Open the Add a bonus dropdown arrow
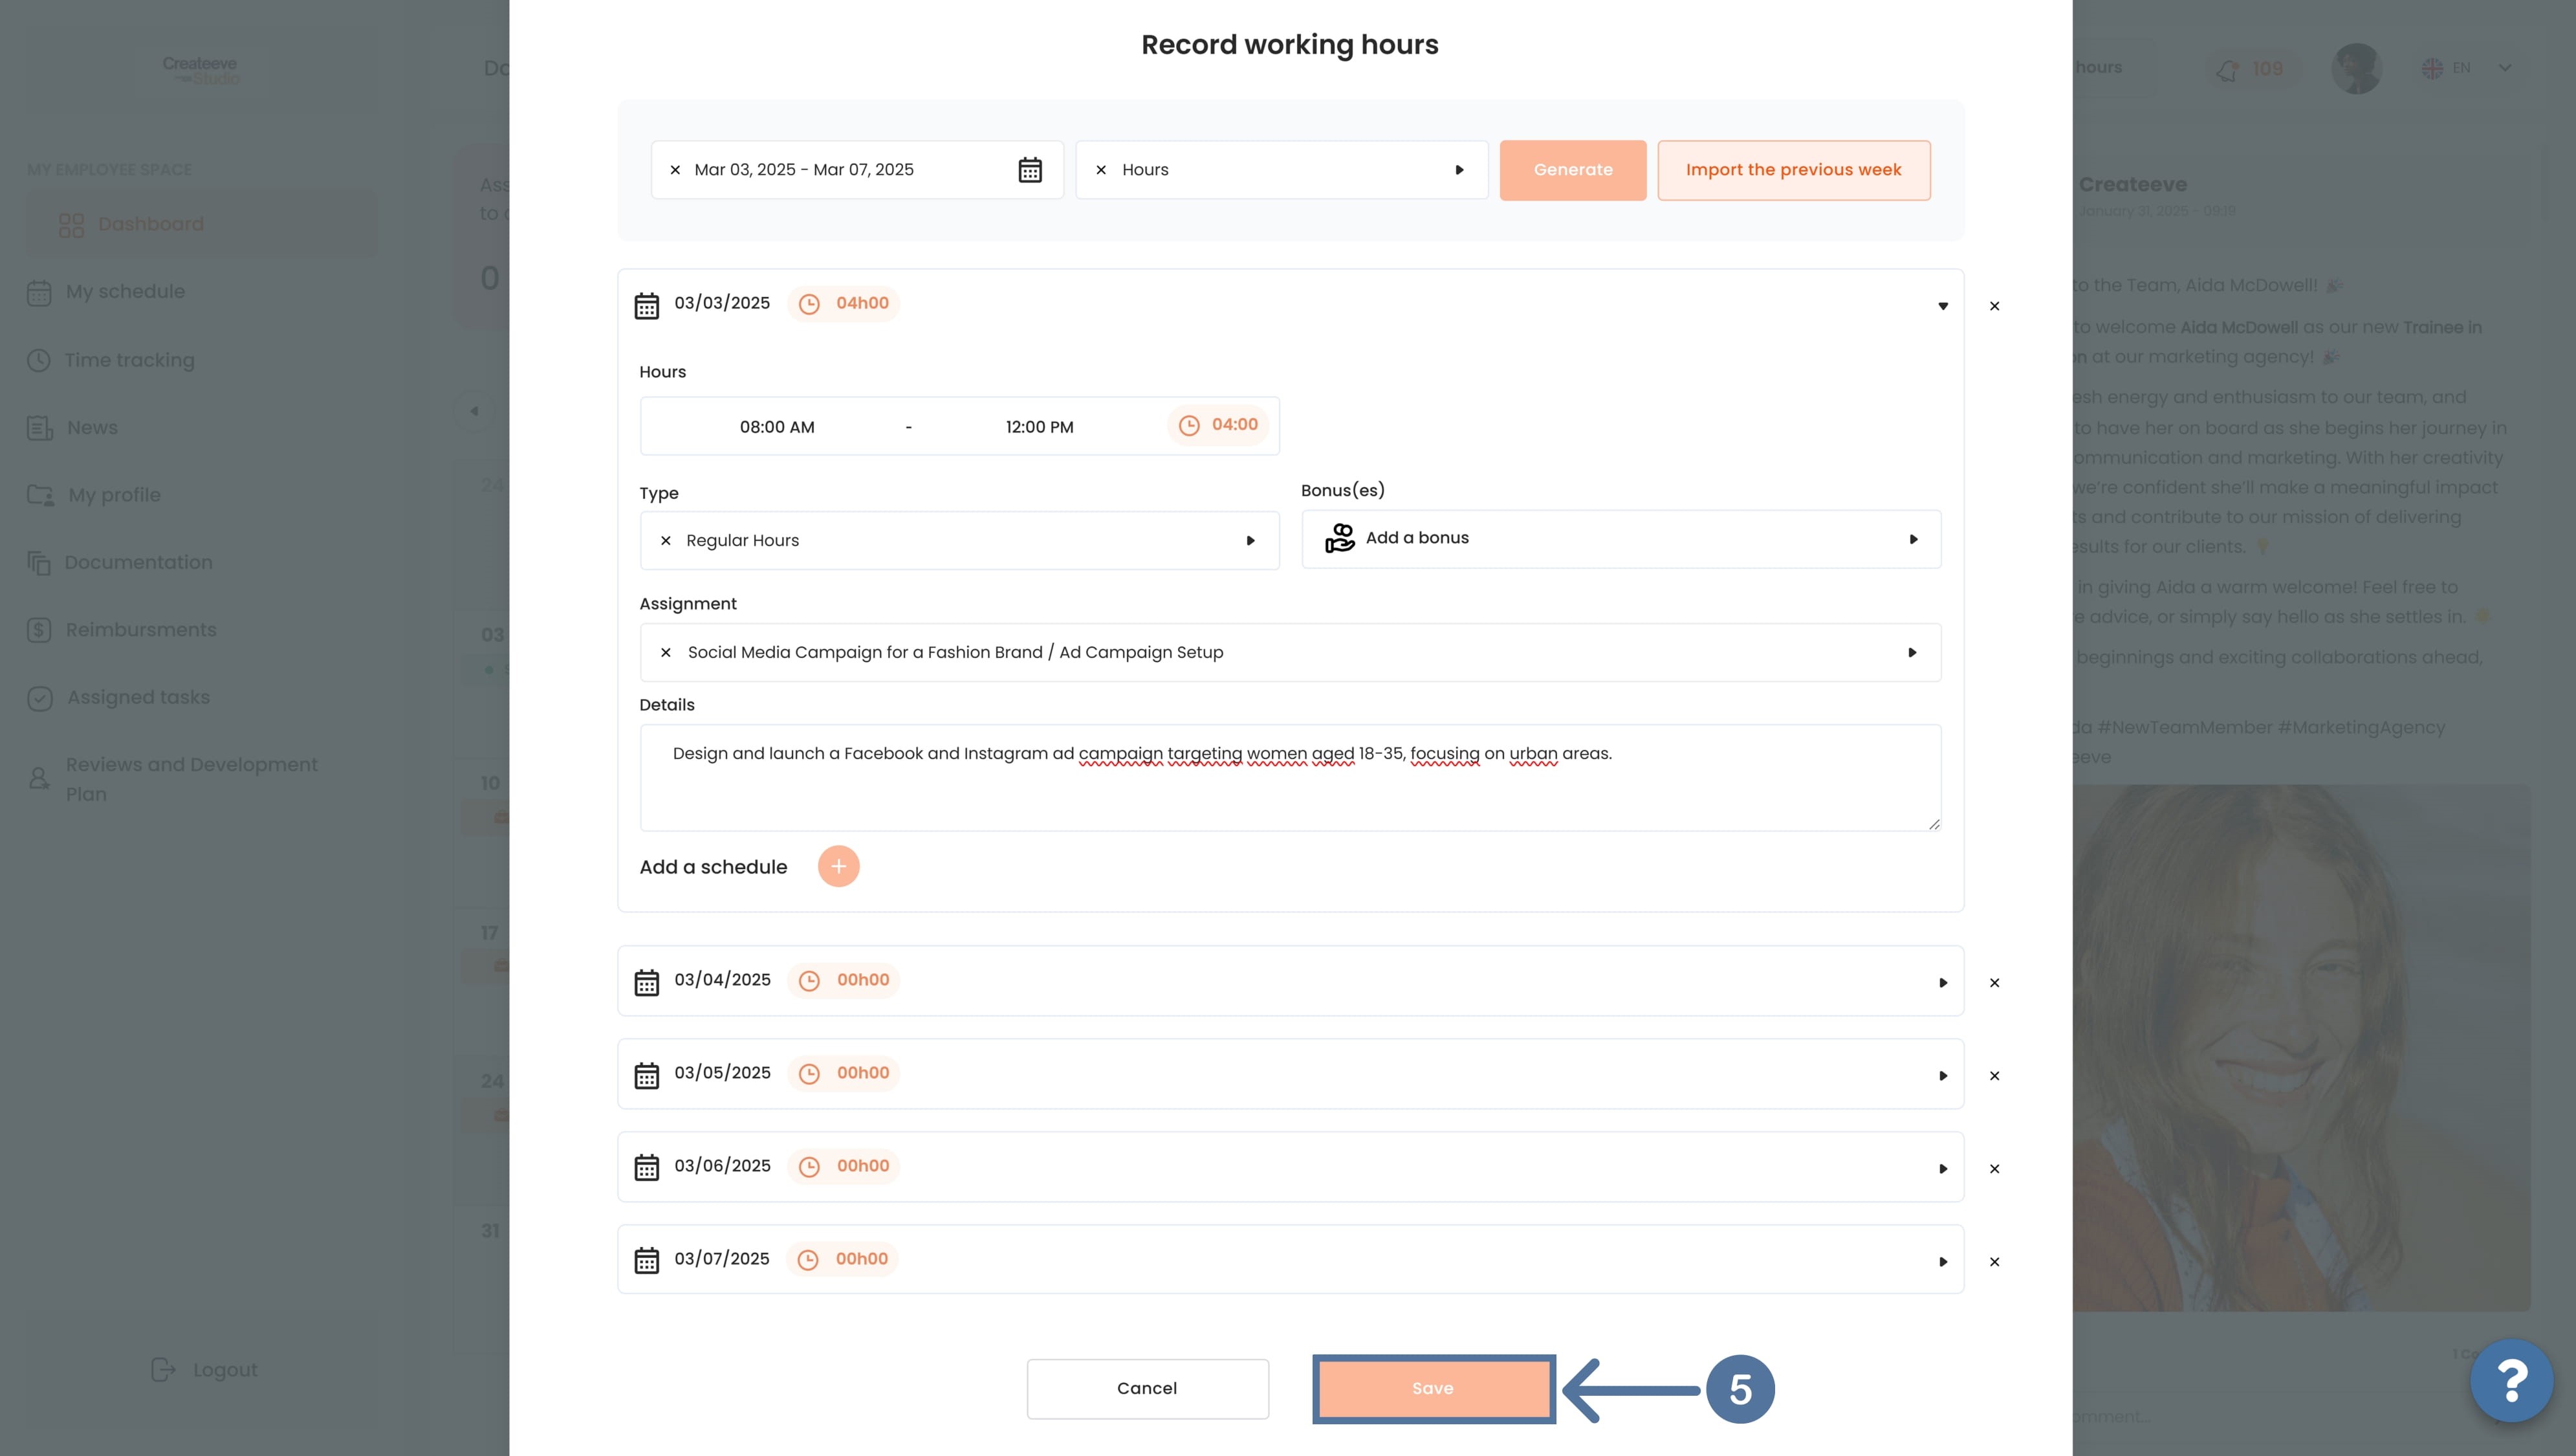This screenshot has height=1456, width=2576. coord(1913,539)
